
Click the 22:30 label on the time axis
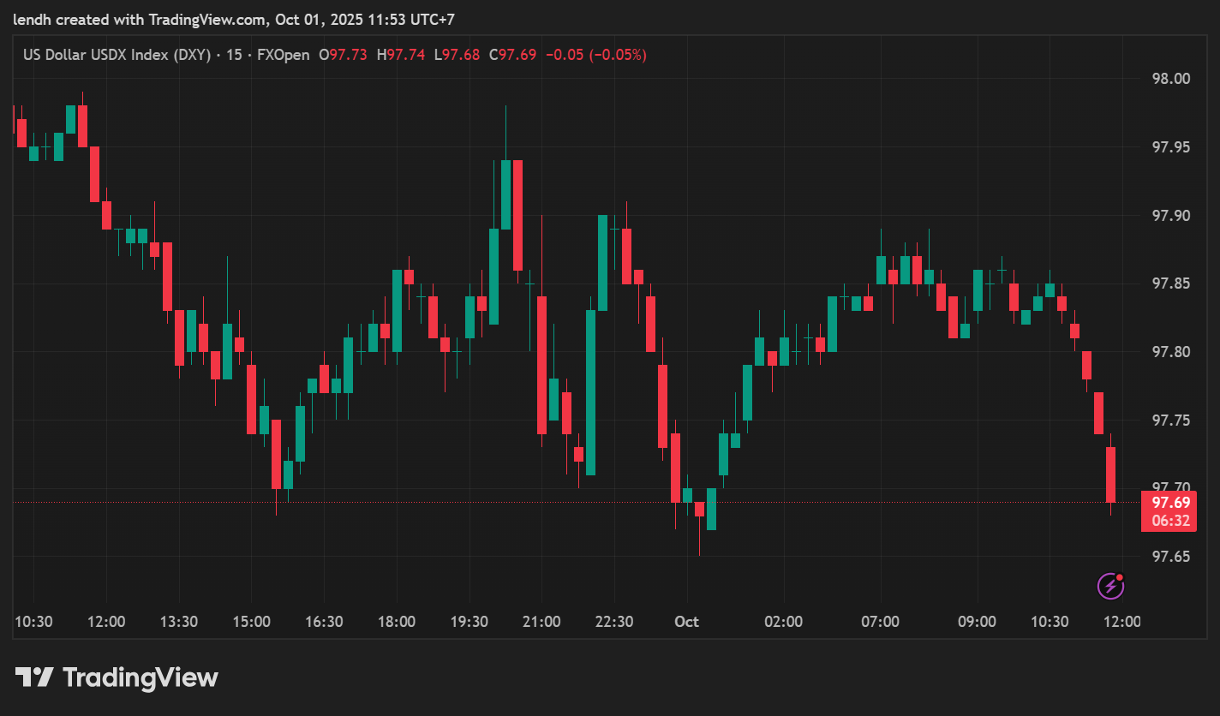614,622
